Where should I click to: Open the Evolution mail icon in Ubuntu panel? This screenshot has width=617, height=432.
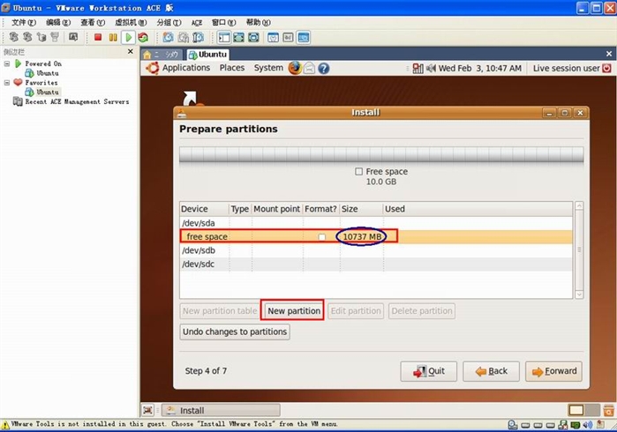click(310, 69)
